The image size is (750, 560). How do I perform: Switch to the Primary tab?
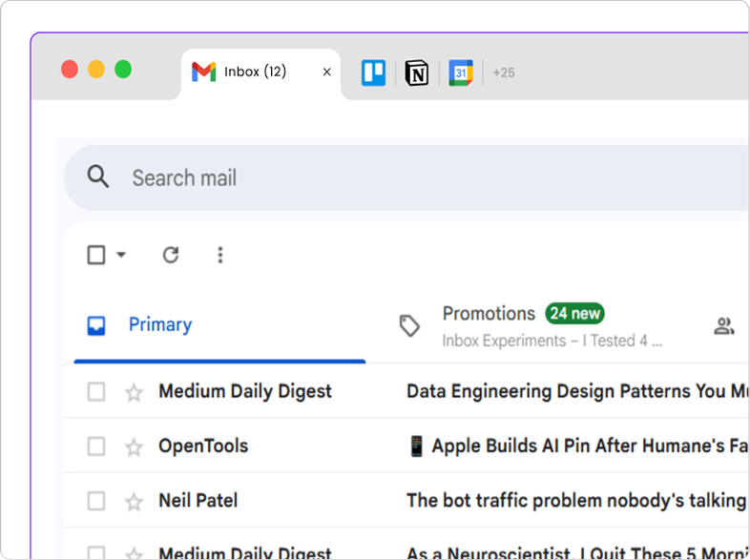[x=159, y=325]
